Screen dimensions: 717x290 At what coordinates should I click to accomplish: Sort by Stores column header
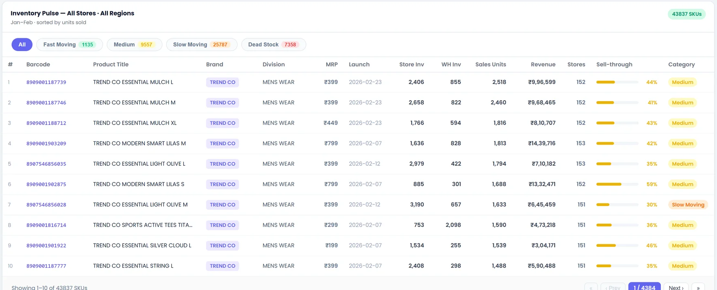576,64
